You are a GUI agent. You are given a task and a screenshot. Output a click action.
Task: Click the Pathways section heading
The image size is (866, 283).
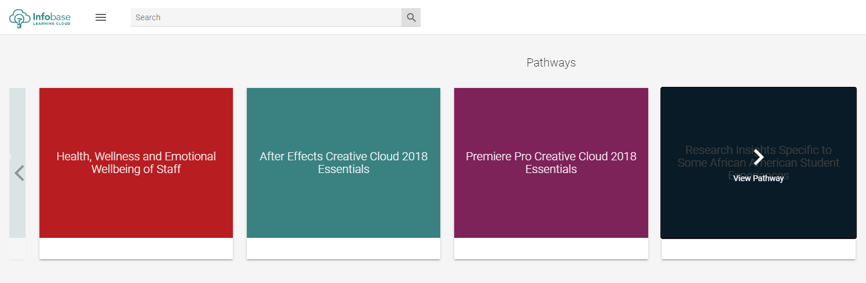coord(551,63)
